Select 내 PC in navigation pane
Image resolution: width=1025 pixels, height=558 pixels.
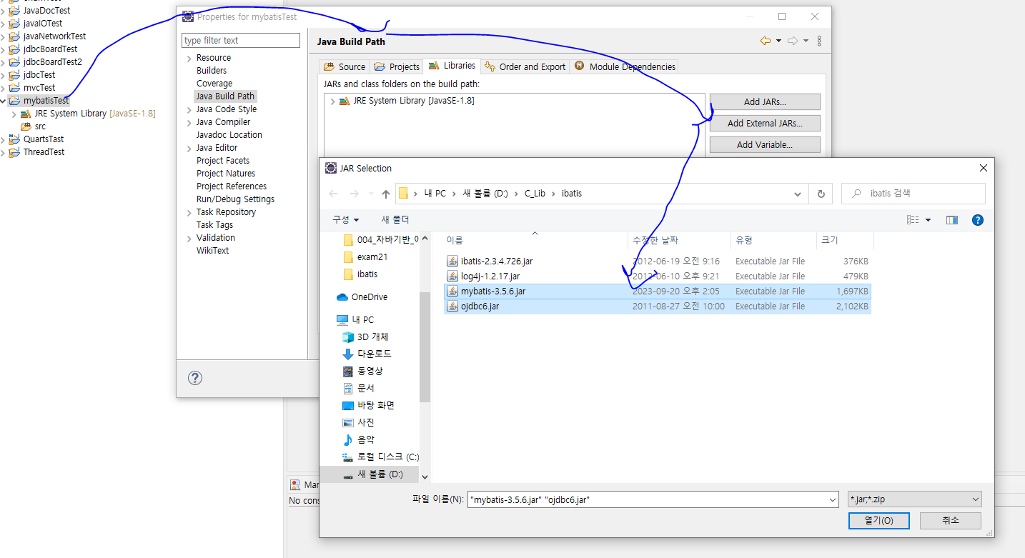[x=362, y=320]
